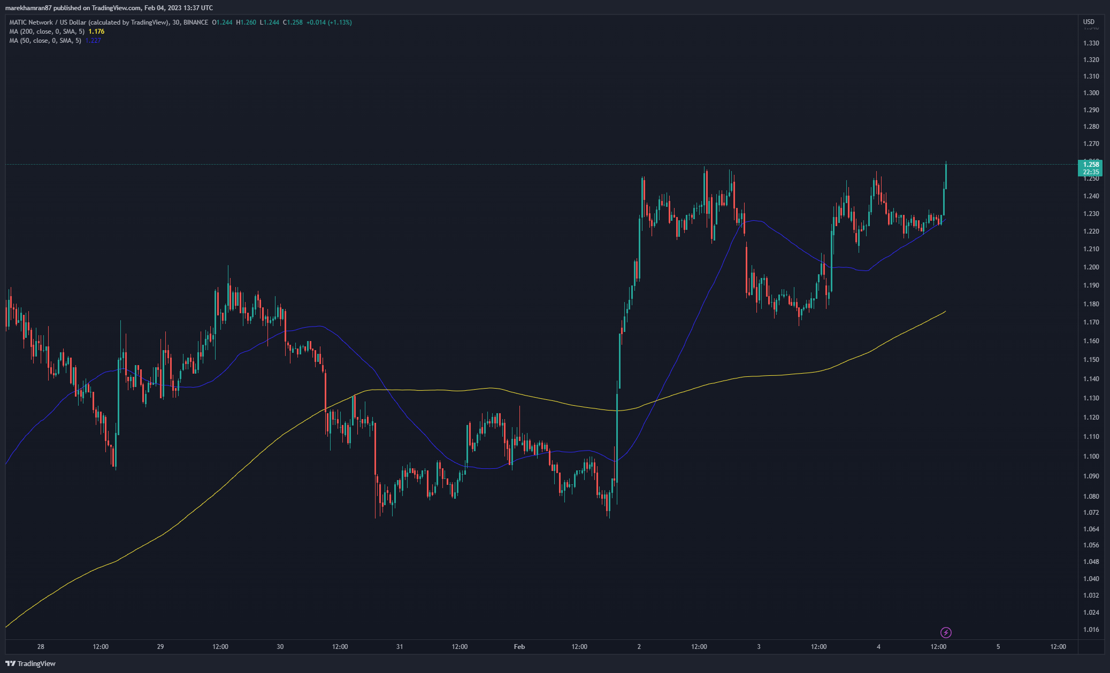Screen dimensions: 1110x673
Task: Click the green +0.014 (+1.13%) change value
Action: (328, 22)
